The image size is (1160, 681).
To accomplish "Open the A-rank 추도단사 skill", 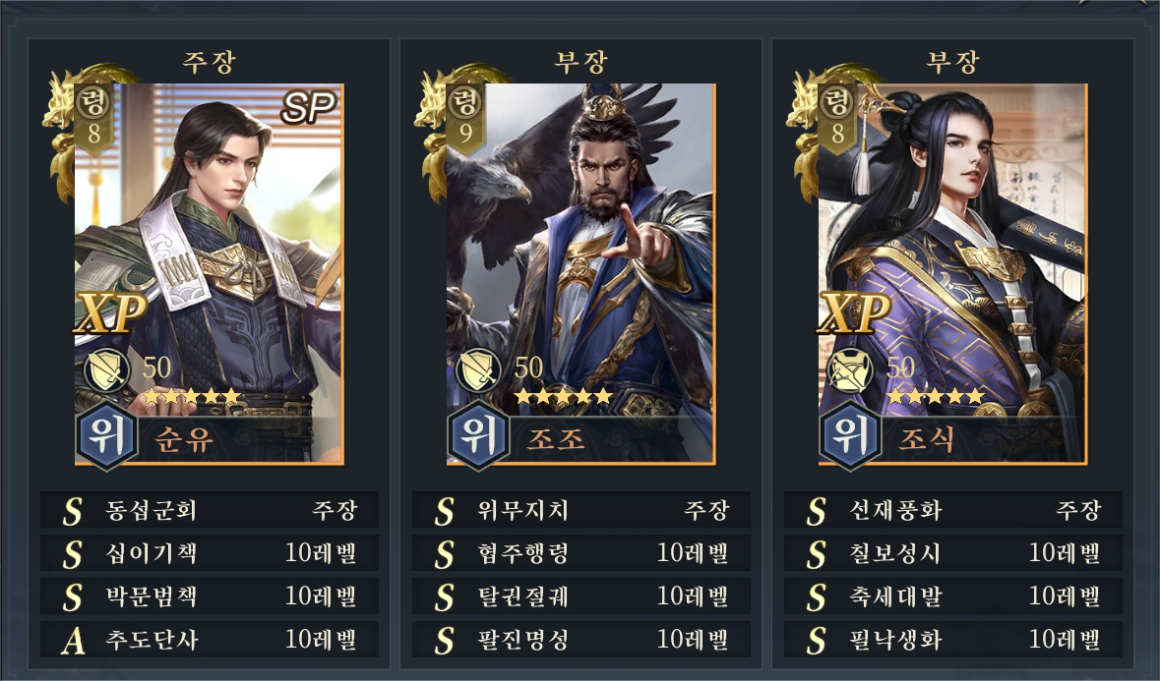I will tap(210, 641).
